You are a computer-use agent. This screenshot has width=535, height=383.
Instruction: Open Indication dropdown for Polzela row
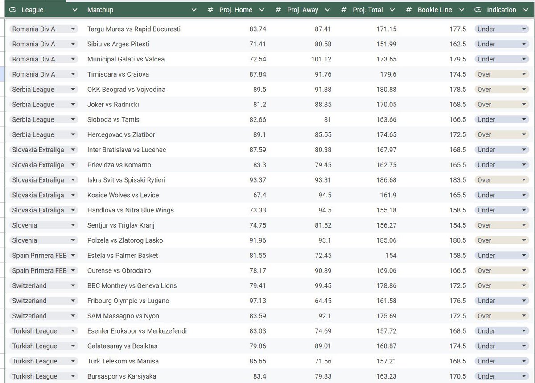click(x=524, y=240)
